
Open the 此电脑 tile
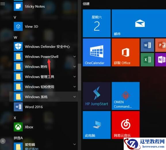pos(97,125)
